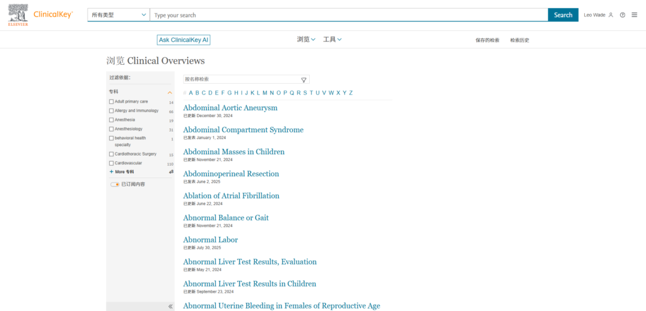Expand the 工具 dropdown menu
The image size is (646, 311).
[x=332, y=40]
